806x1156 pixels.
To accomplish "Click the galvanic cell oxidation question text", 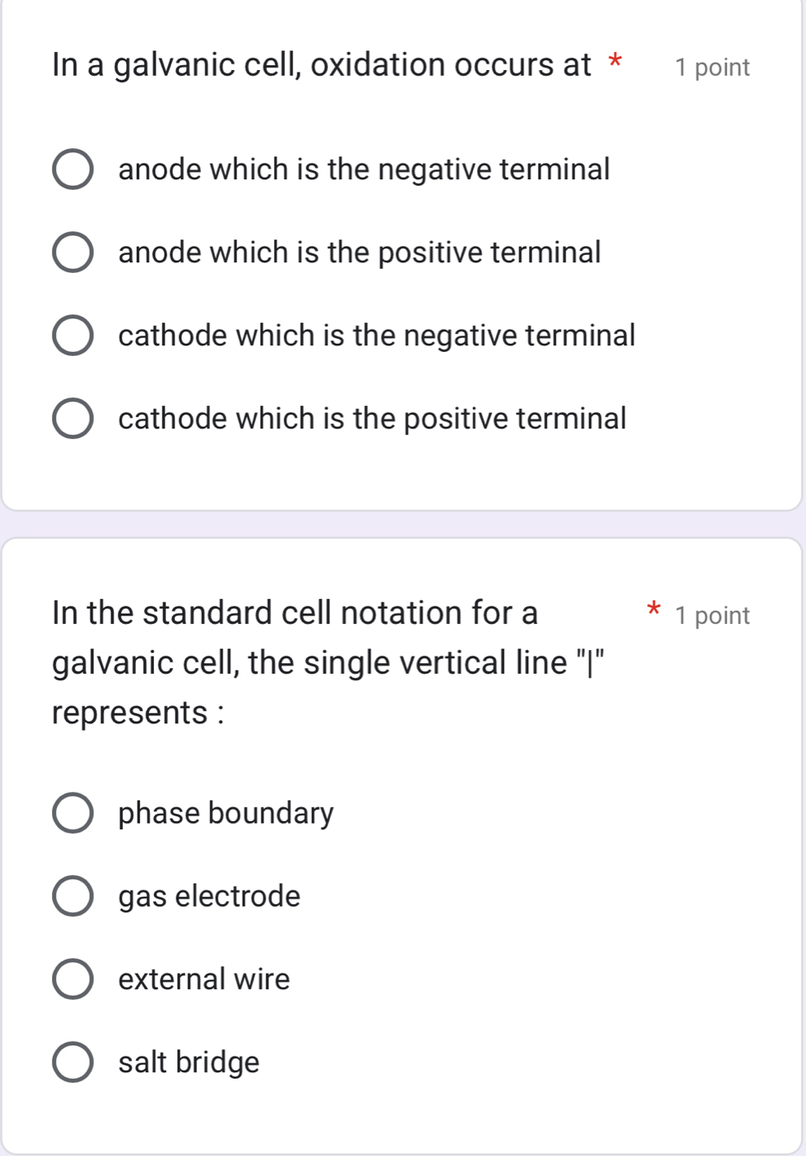I will coord(322,64).
